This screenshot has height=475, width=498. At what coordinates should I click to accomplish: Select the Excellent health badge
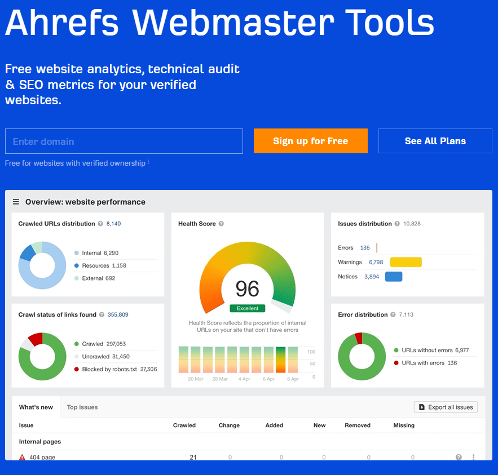[x=248, y=308]
